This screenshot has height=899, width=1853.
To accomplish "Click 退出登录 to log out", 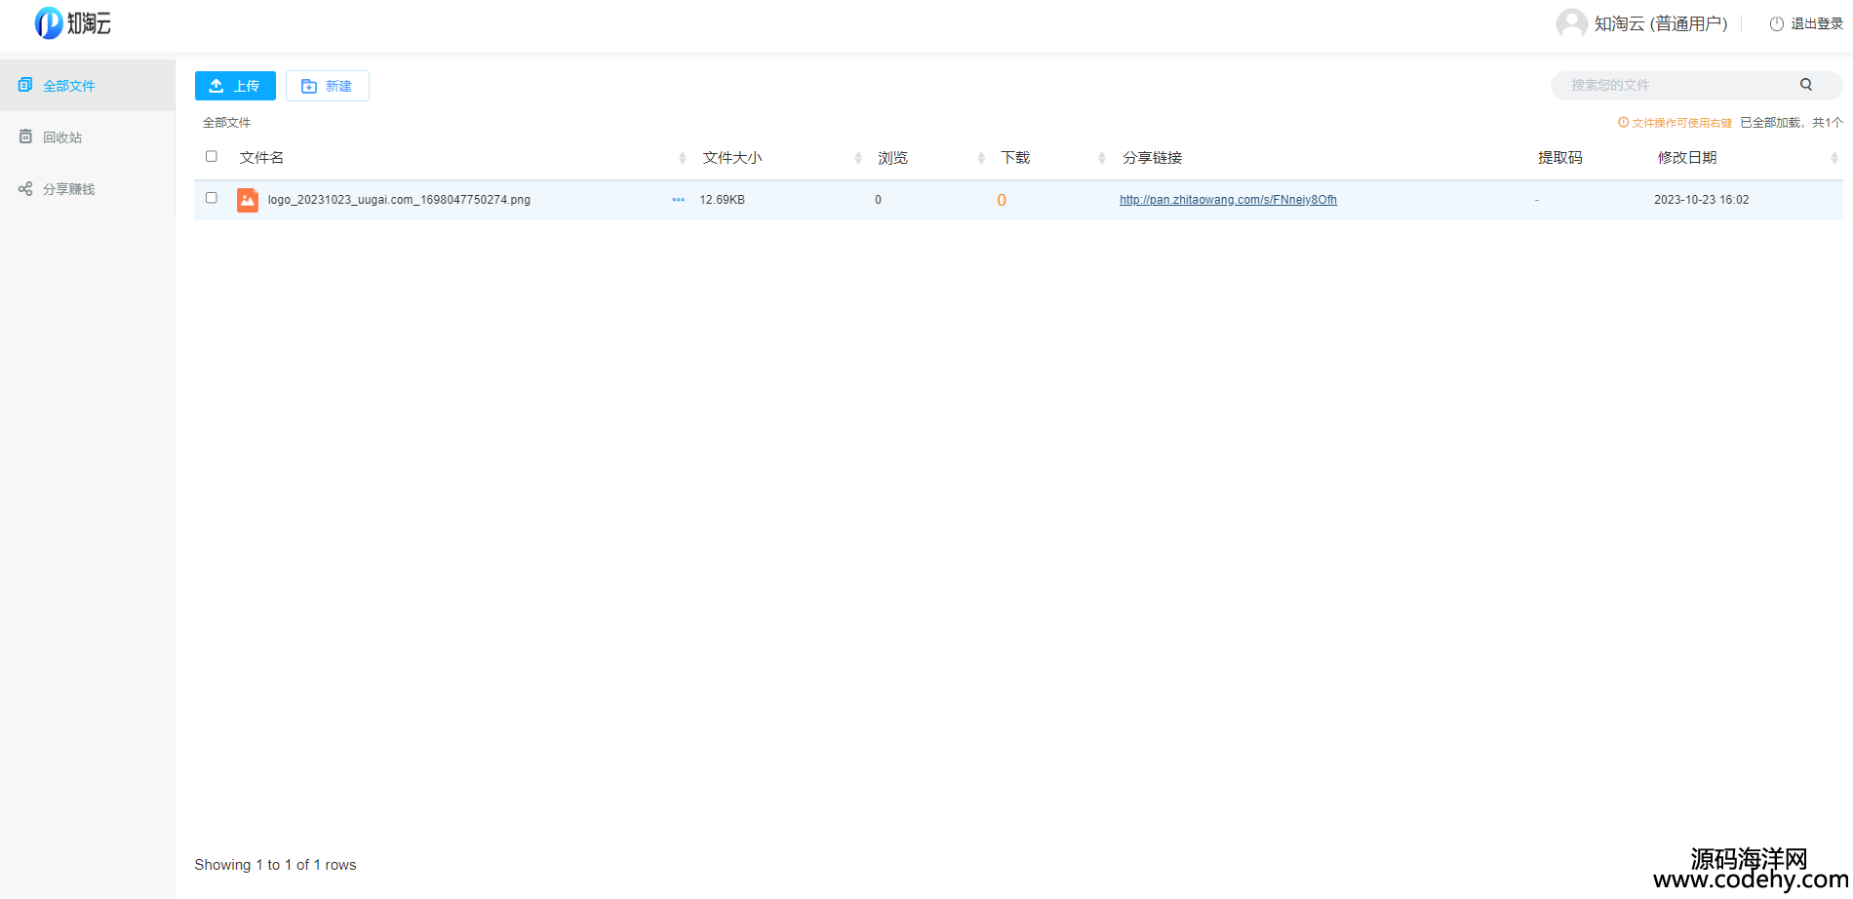I will coord(1806,23).
